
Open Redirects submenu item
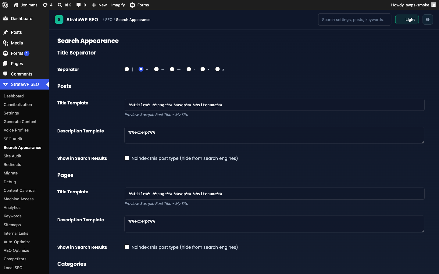click(12, 164)
